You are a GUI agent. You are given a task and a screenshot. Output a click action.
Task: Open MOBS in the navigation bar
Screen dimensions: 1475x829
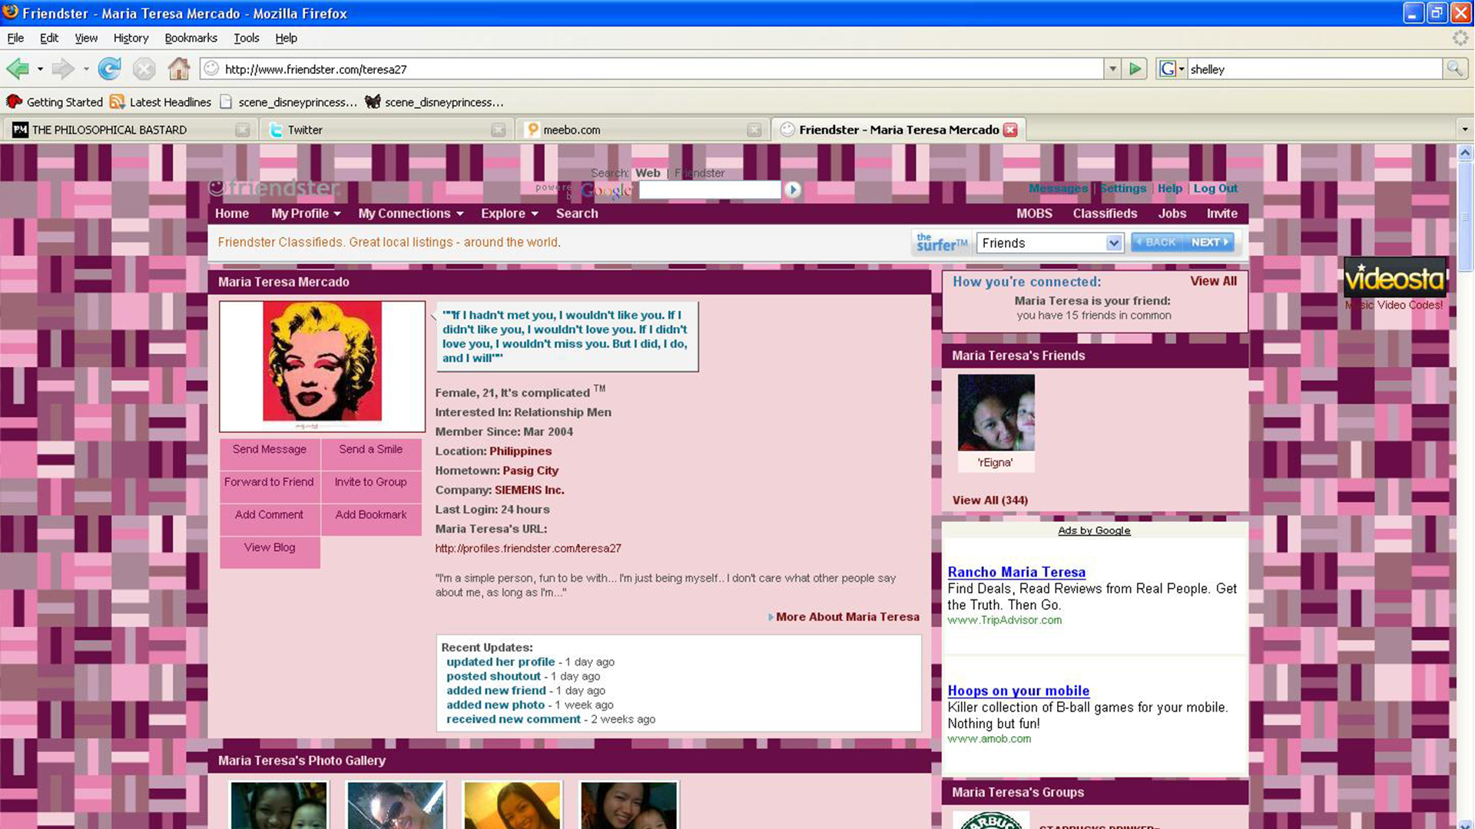[1034, 213]
